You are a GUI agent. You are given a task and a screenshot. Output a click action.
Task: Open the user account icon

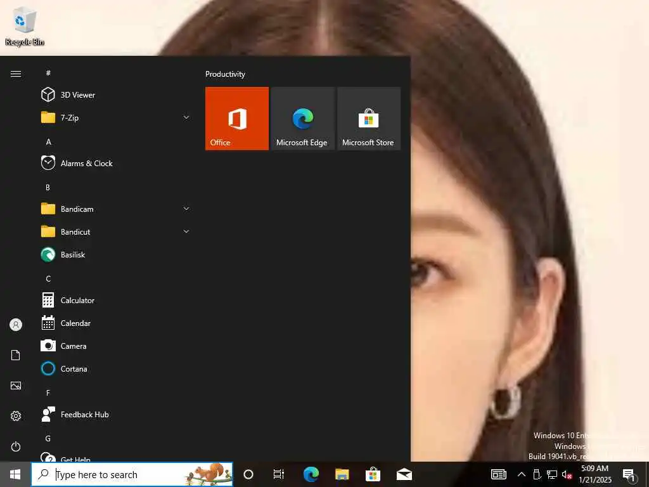pyautogui.click(x=16, y=325)
